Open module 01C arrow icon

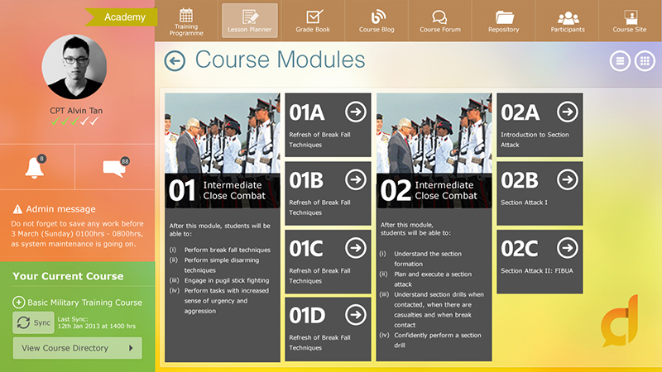click(x=355, y=247)
